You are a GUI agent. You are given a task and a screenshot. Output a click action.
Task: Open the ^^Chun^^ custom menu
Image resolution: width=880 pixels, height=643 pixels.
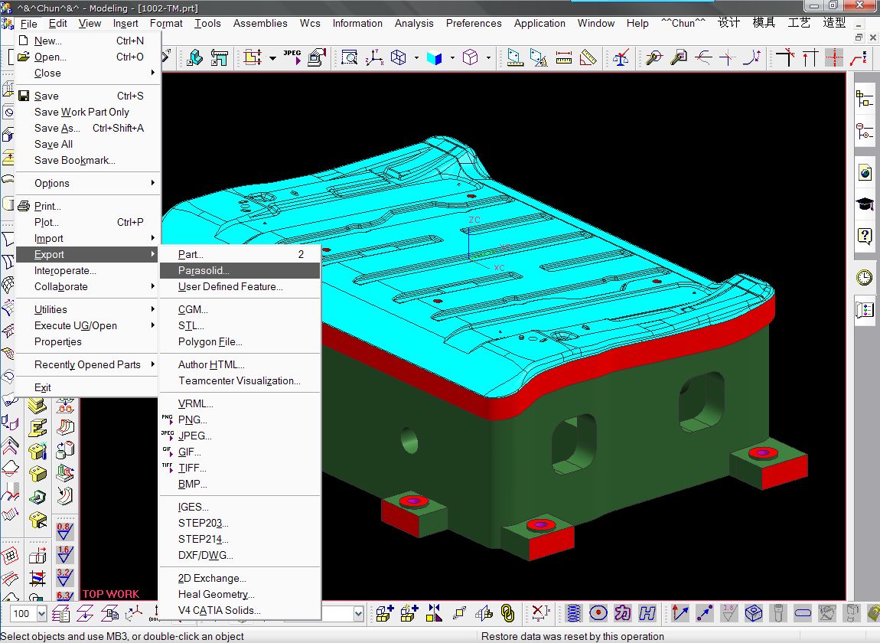point(683,23)
